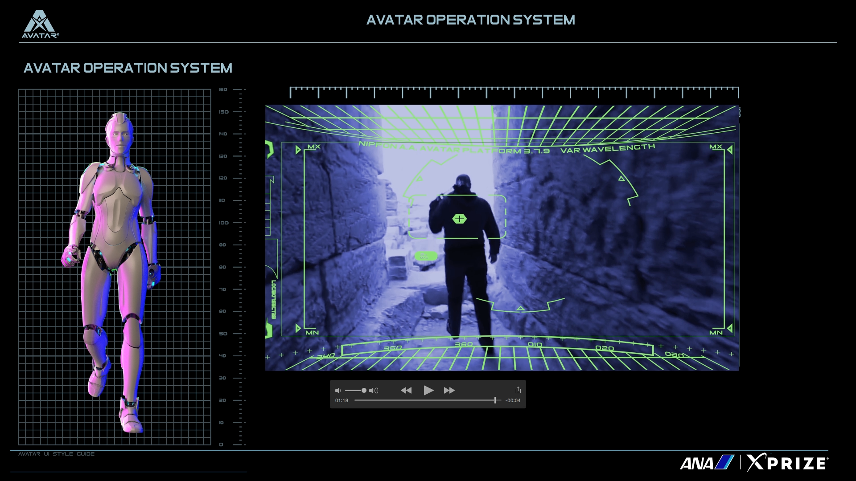Click the 360 compass heading marker

point(463,344)
